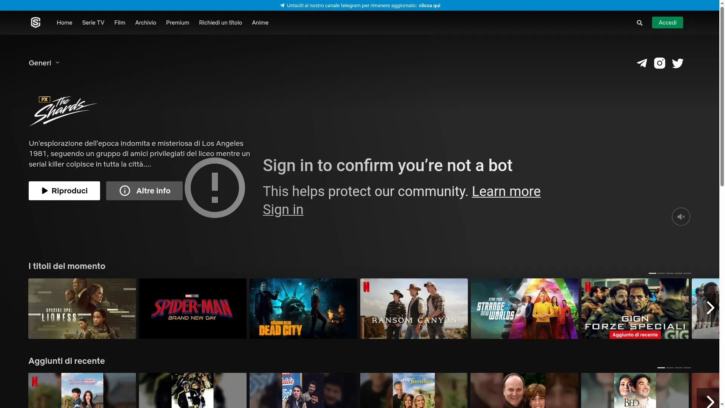
Task: Go to Home in the navbar
Action: click(x=65, y=23)
